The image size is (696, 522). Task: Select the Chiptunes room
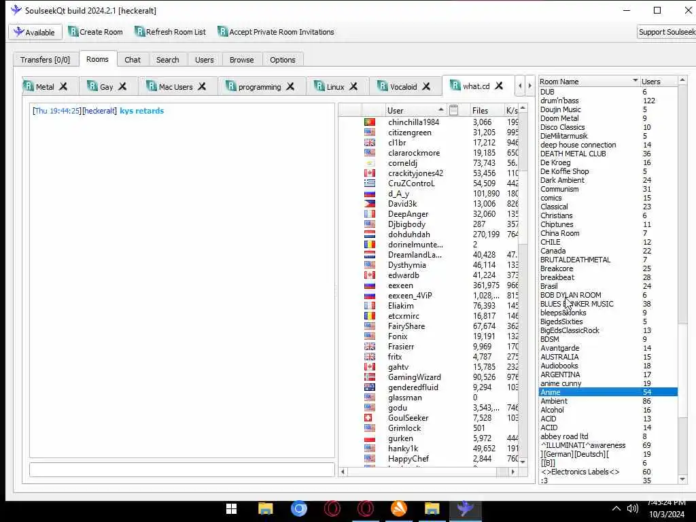pyautogui.click(x=608, y=224)
